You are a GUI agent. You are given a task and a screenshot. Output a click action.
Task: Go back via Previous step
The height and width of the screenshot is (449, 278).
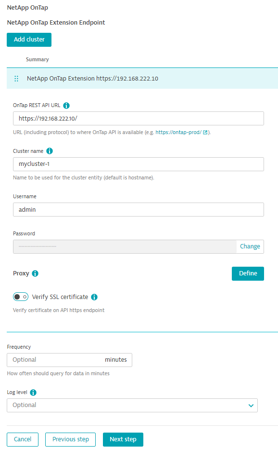(x=70, y=439)
